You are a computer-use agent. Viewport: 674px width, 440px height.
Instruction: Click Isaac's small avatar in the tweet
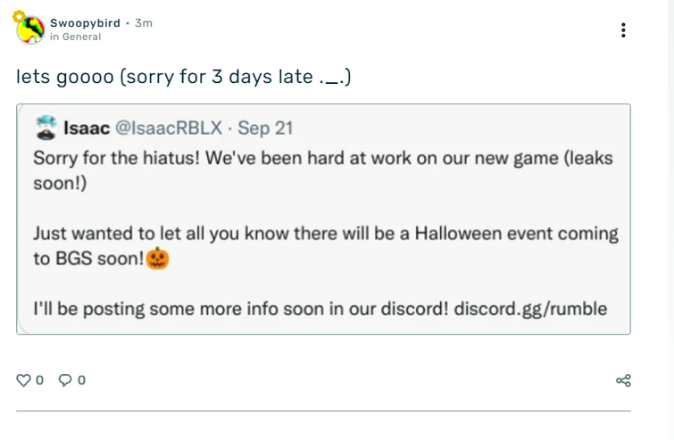46,128
